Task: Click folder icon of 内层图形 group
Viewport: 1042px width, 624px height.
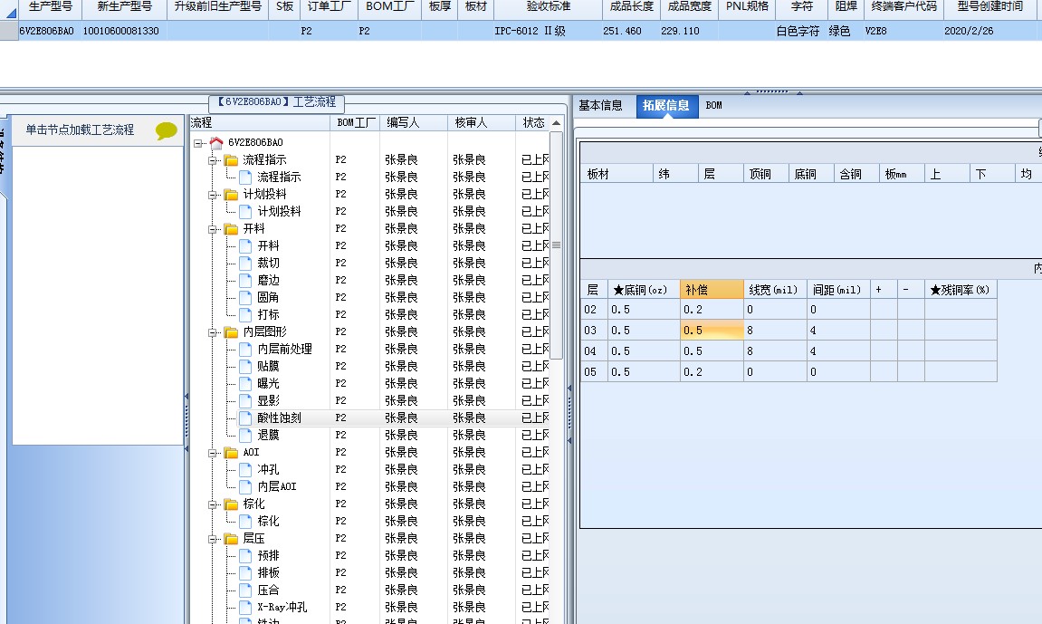Action: 231,331
